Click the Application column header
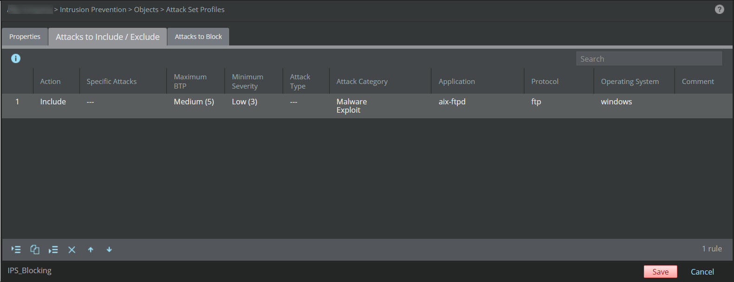The image size is (734, 282). (x=478, y=81)
